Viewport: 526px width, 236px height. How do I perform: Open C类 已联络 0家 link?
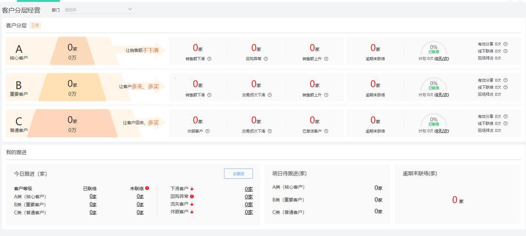pos(93,212)
